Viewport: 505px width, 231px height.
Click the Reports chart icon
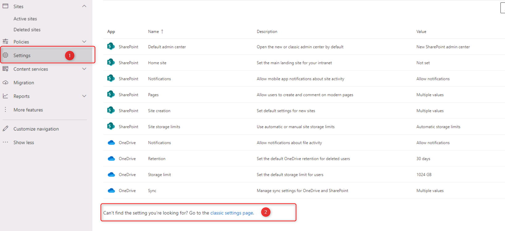click(6, 96)
